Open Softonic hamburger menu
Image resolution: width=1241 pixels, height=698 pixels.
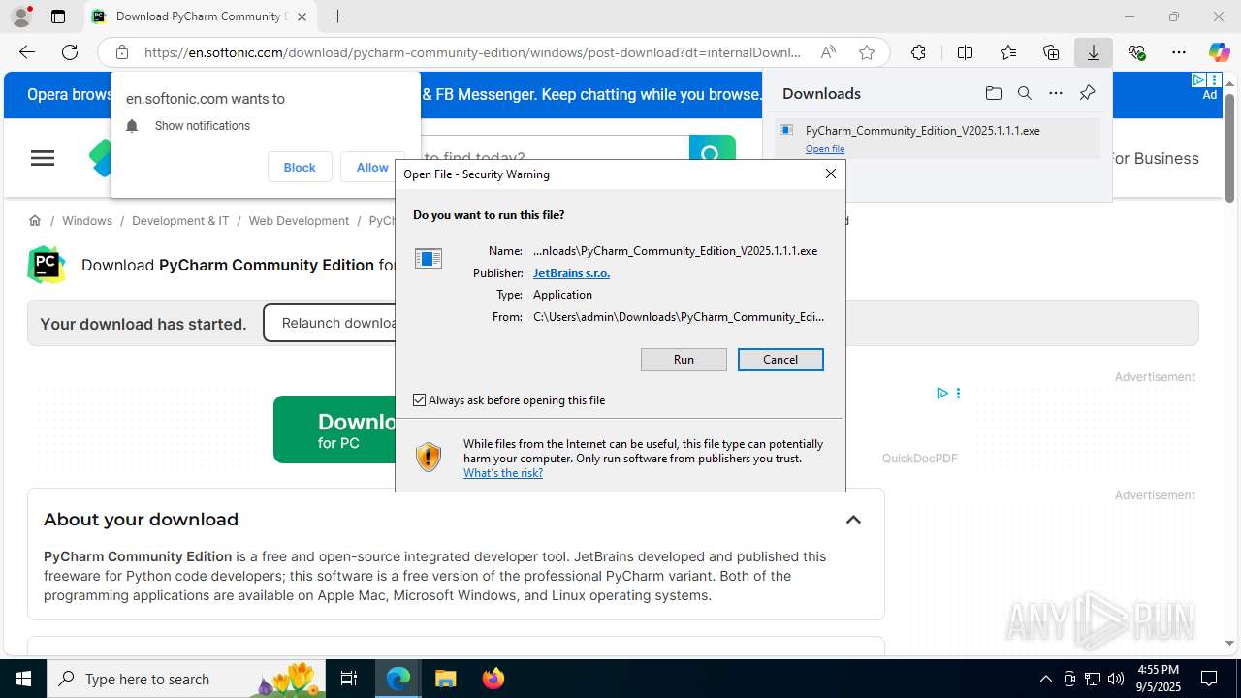point(43,158)
